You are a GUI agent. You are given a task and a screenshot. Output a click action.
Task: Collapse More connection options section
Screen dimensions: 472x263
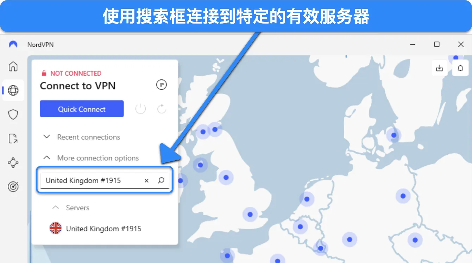pyautogui.click(x=91, y=158)
